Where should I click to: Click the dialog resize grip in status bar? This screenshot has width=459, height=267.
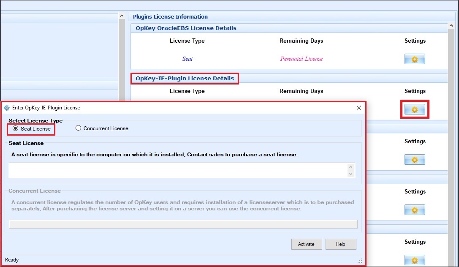point(360,261)
